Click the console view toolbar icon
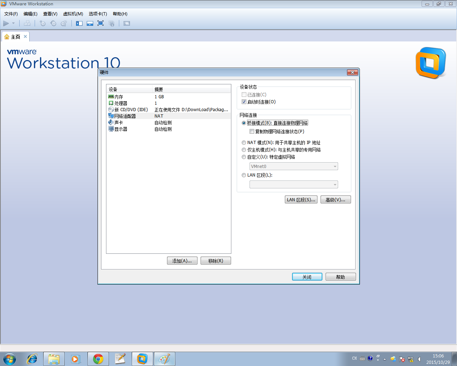The image size is (457, 366). pyautogui.click(x=127, y=23)
